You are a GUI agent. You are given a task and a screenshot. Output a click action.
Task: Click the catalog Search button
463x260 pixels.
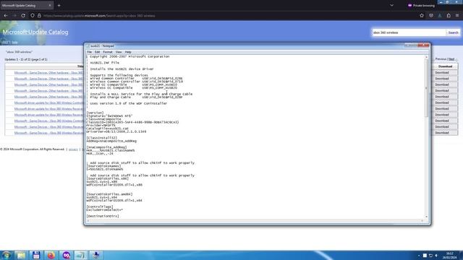(453, 32)
